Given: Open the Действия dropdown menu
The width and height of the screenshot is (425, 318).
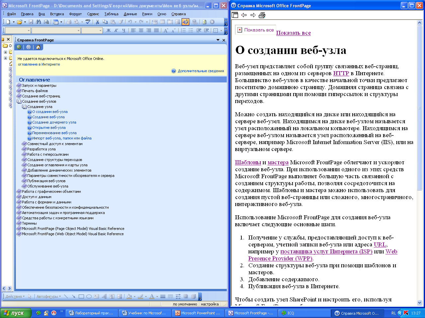Looking at the screenshot, I should 15,296.
